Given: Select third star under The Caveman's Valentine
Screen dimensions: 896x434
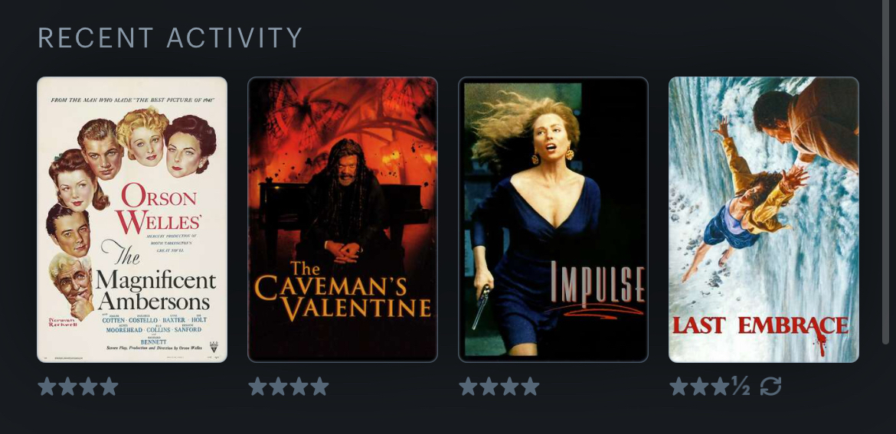Looking at the screenshot, I should (299, 386).
